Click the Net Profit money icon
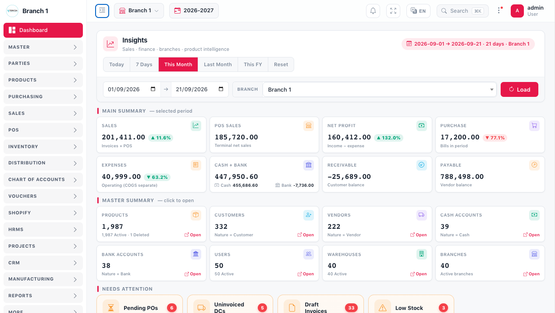 point(422,126)
